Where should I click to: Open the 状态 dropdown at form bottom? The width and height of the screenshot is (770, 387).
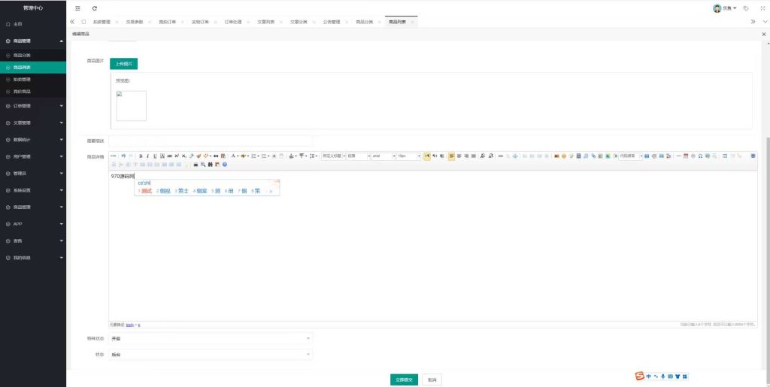(211, 354)
